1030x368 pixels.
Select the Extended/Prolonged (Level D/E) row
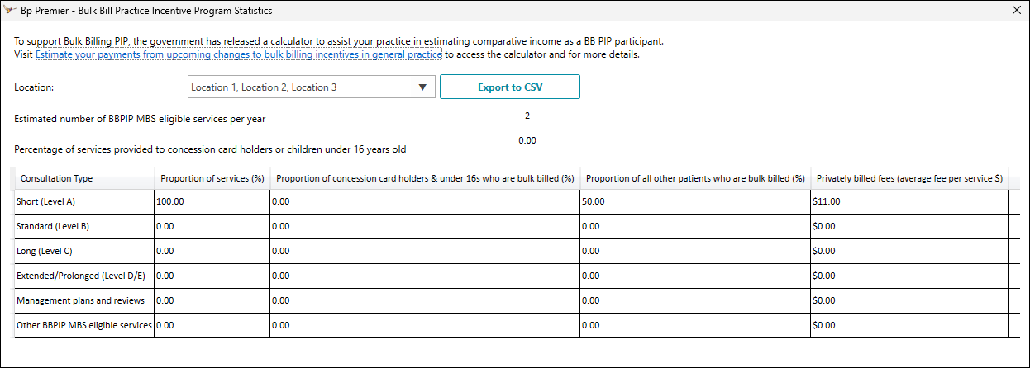click(x=83, y=276)
